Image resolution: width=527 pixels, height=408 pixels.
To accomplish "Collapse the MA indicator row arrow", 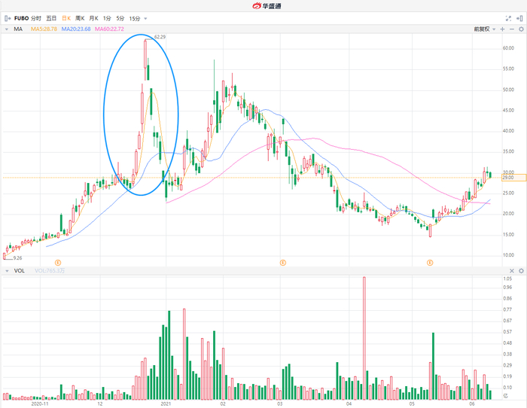I will 6,29.
